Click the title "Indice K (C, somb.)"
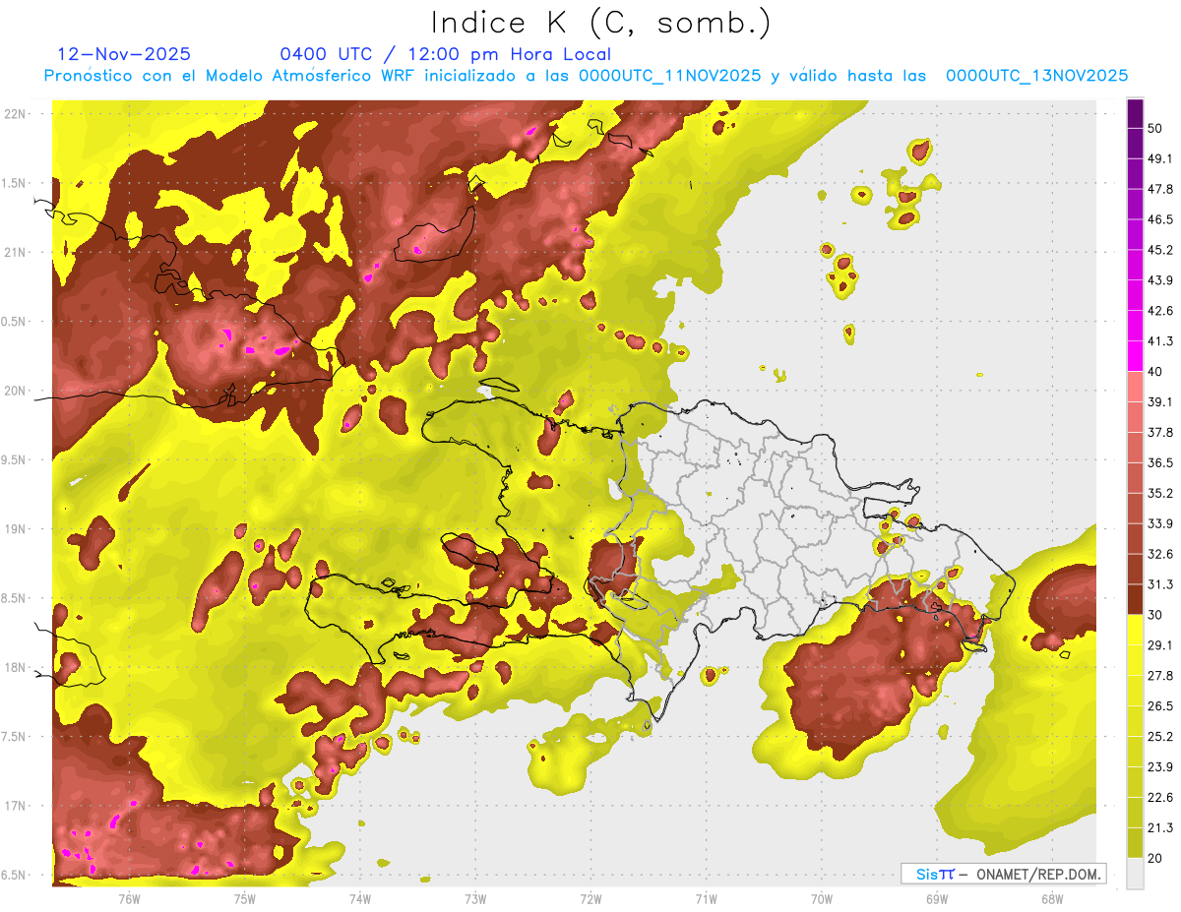This screenshot has width=1181, height=912. [x=601, y=23]
